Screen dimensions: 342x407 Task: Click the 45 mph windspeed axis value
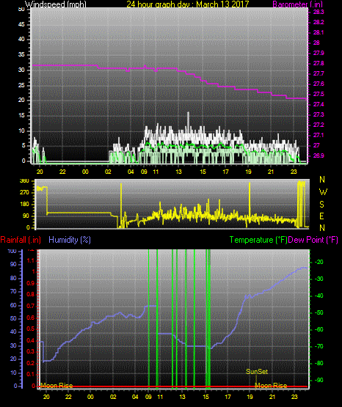point(21,25)
